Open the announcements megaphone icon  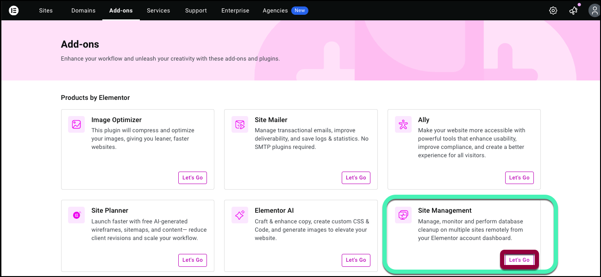click(573, 11)
